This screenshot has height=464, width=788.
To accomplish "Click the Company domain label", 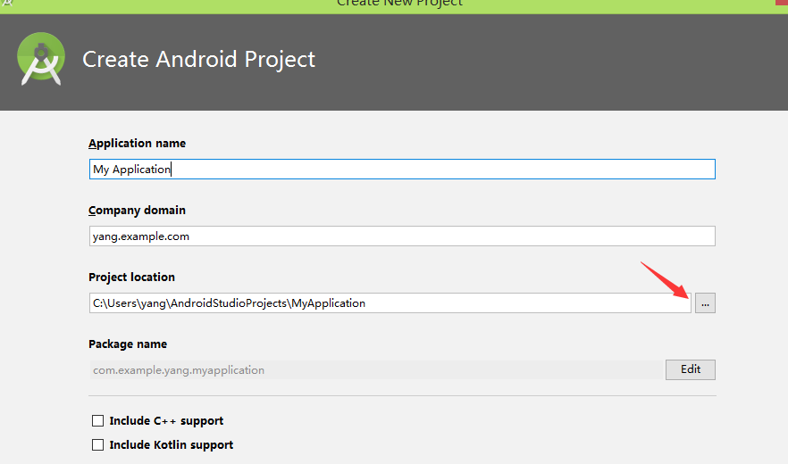I will (x=138, y=211).
